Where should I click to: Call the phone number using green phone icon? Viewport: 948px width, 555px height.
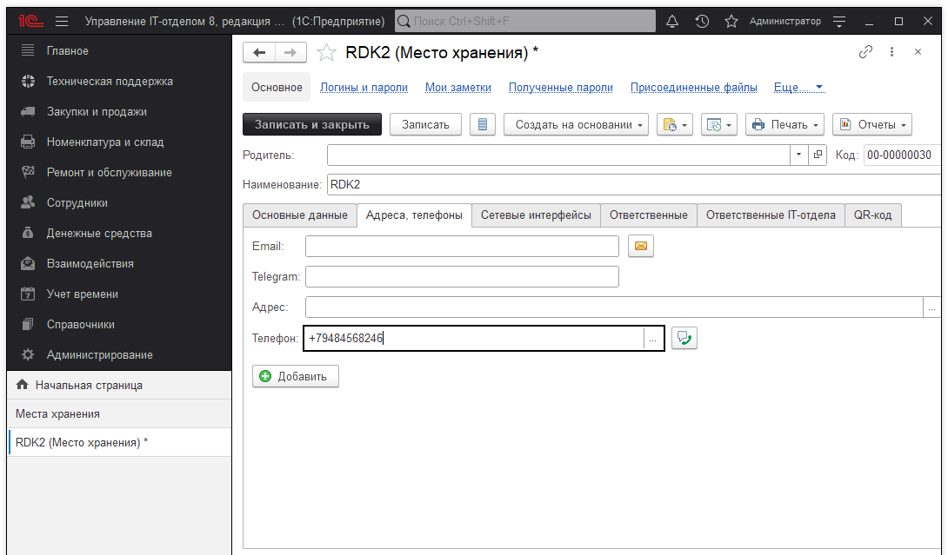pyautogui.click(x=684, y=338)
